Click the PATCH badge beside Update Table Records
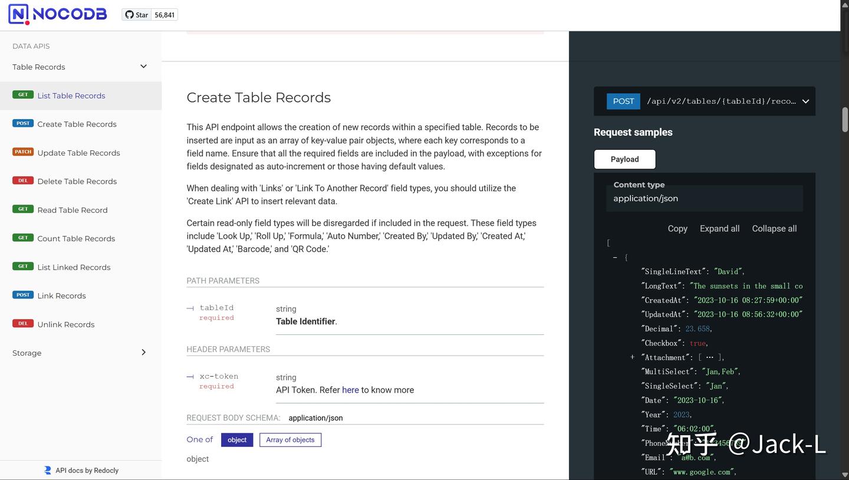The width and height of the screenshot is (849, 480). coord(23,152)
